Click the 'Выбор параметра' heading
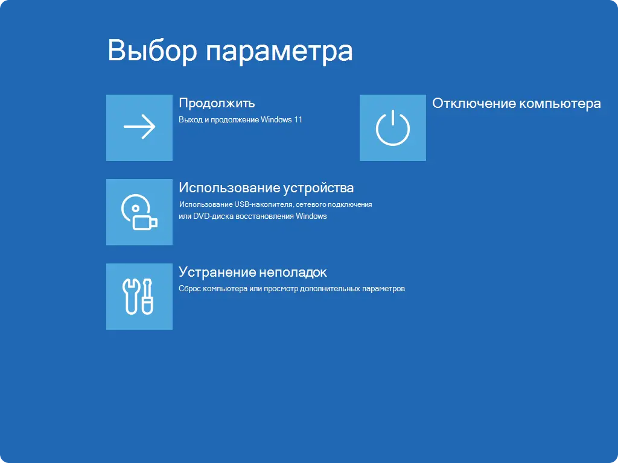 pos(230,51)
